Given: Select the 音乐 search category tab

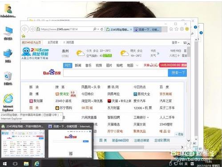Looking at the screenshot, I should (x=89, y=65).
